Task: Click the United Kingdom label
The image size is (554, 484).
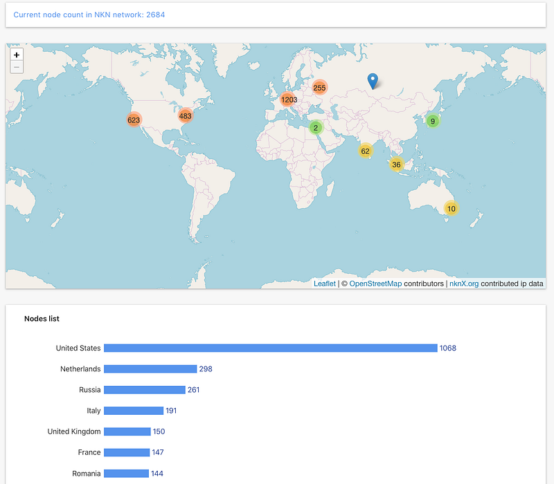Action: coord(74,431)
